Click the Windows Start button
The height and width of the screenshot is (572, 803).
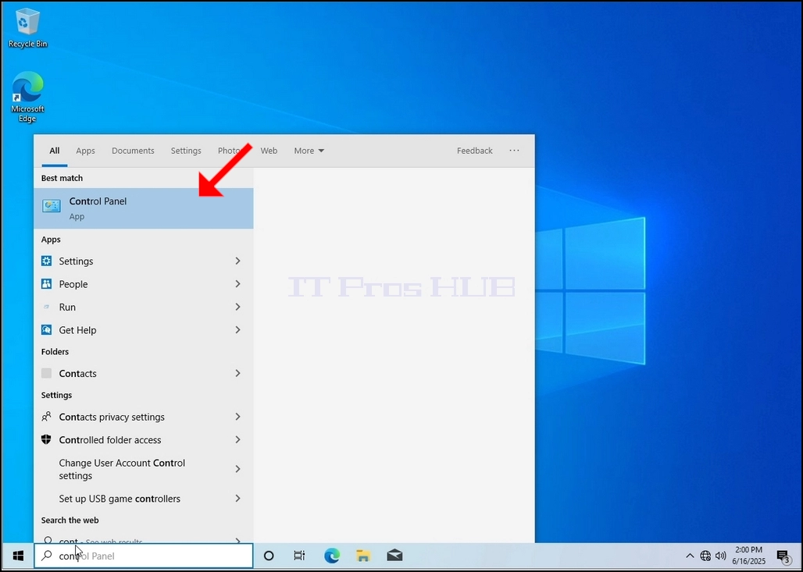coord(18,556)
